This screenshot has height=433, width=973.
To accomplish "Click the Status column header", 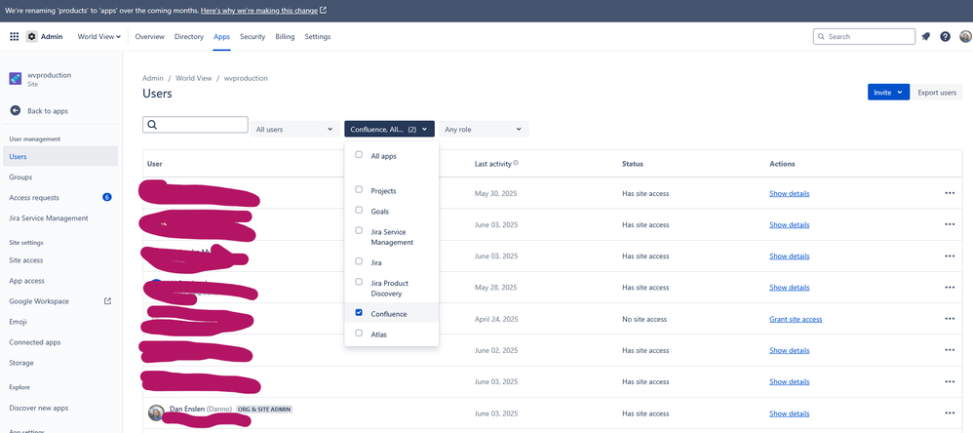I will pos(633,164).
